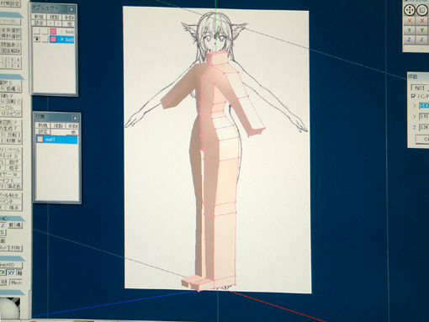Click the new button in object panel
The height and width of the screenshot is (322, 429).
tap(39, 17)
